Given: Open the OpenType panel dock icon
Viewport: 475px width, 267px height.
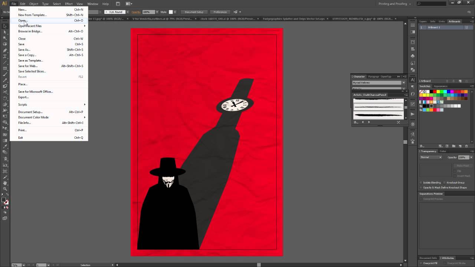Looking at the screenshot, I should [413, 94].
